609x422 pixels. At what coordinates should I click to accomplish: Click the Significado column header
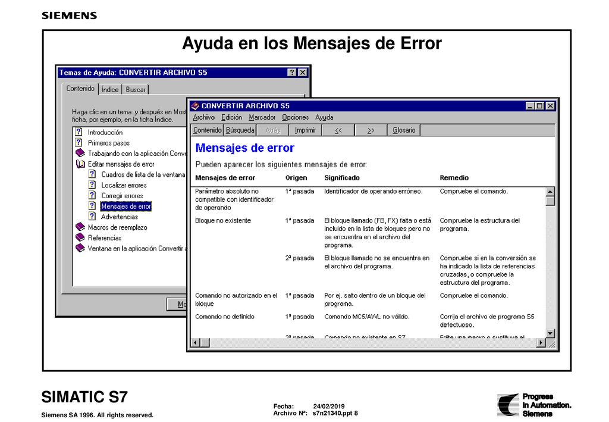click(x=342, y=177)
